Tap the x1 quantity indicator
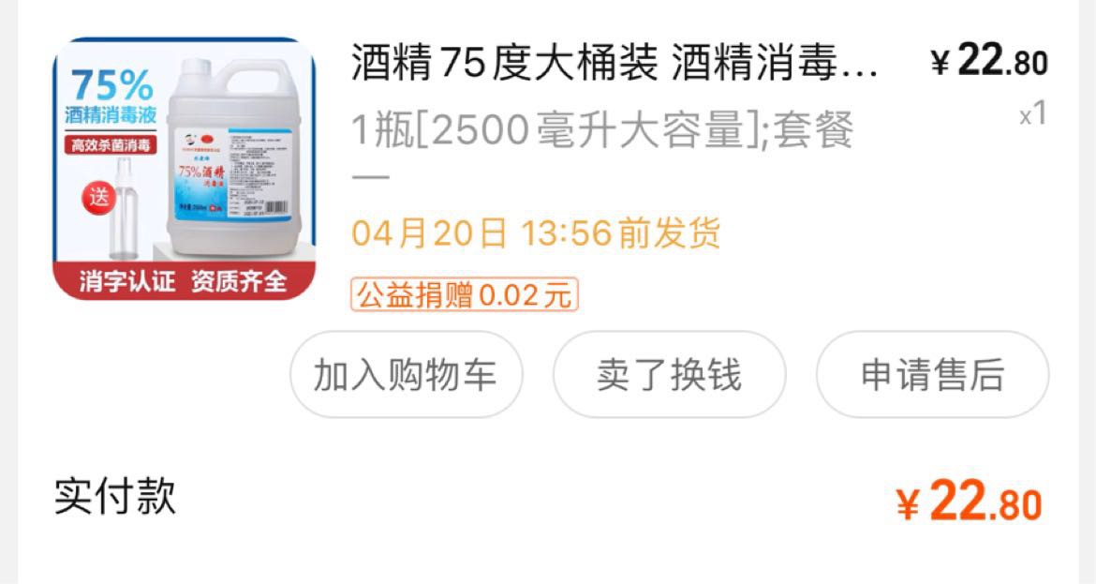Image resolution: width=1096 pixels, height=584 pixels. (x=1033, y=113)
